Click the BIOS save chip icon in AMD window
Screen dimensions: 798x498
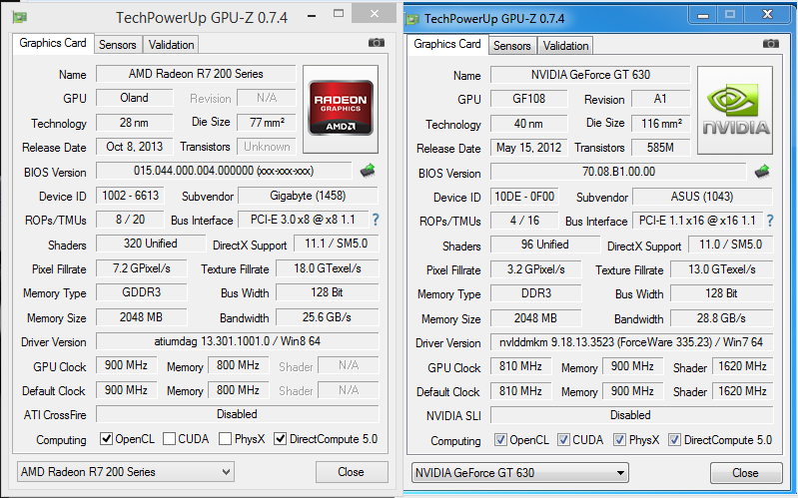(x=368, y=171)
